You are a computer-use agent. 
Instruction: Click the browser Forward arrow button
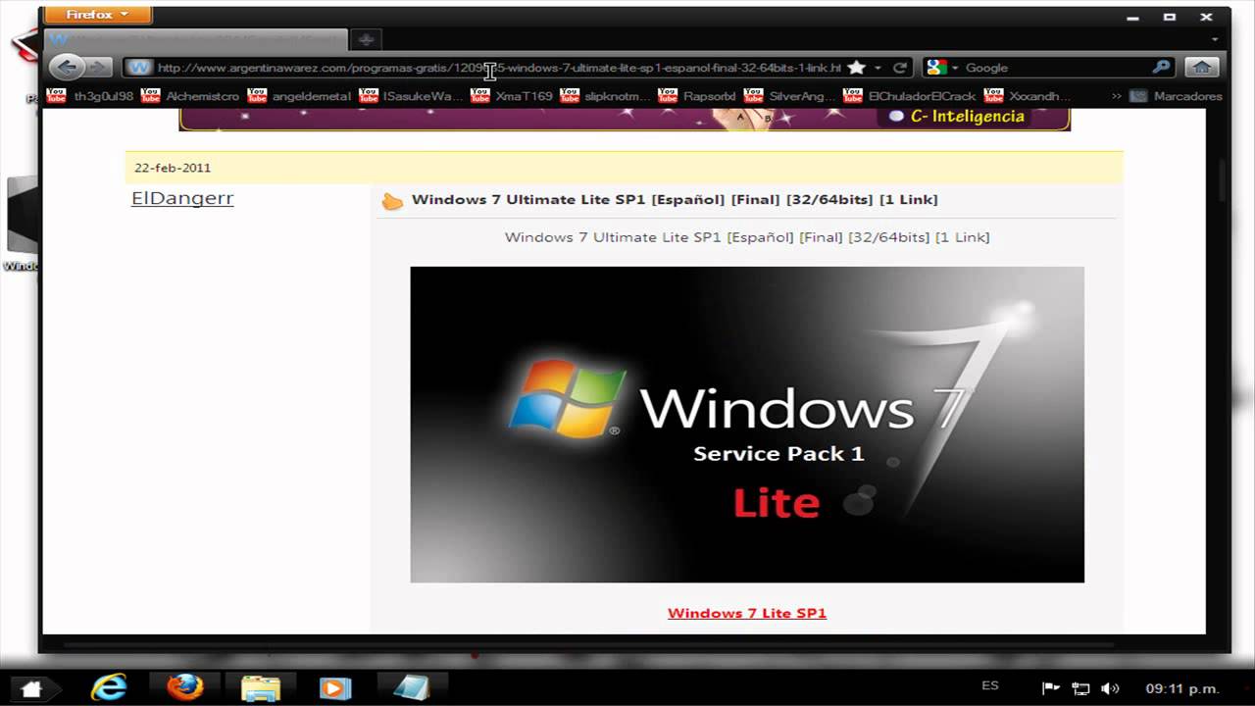98,68
